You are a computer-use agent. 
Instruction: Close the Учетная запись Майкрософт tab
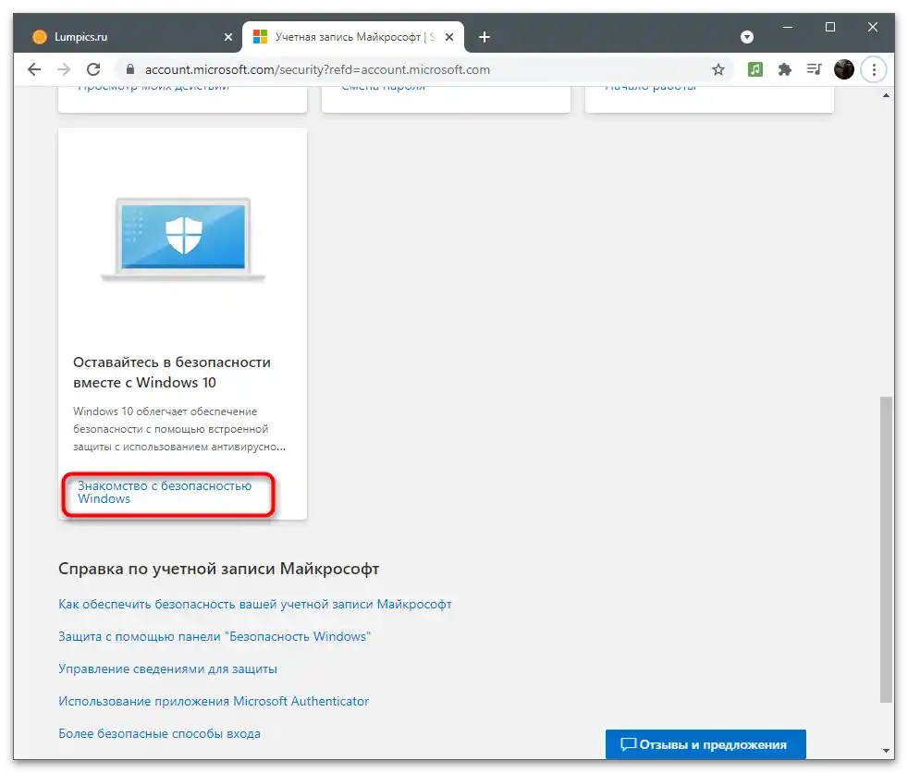tap(449, 37)
